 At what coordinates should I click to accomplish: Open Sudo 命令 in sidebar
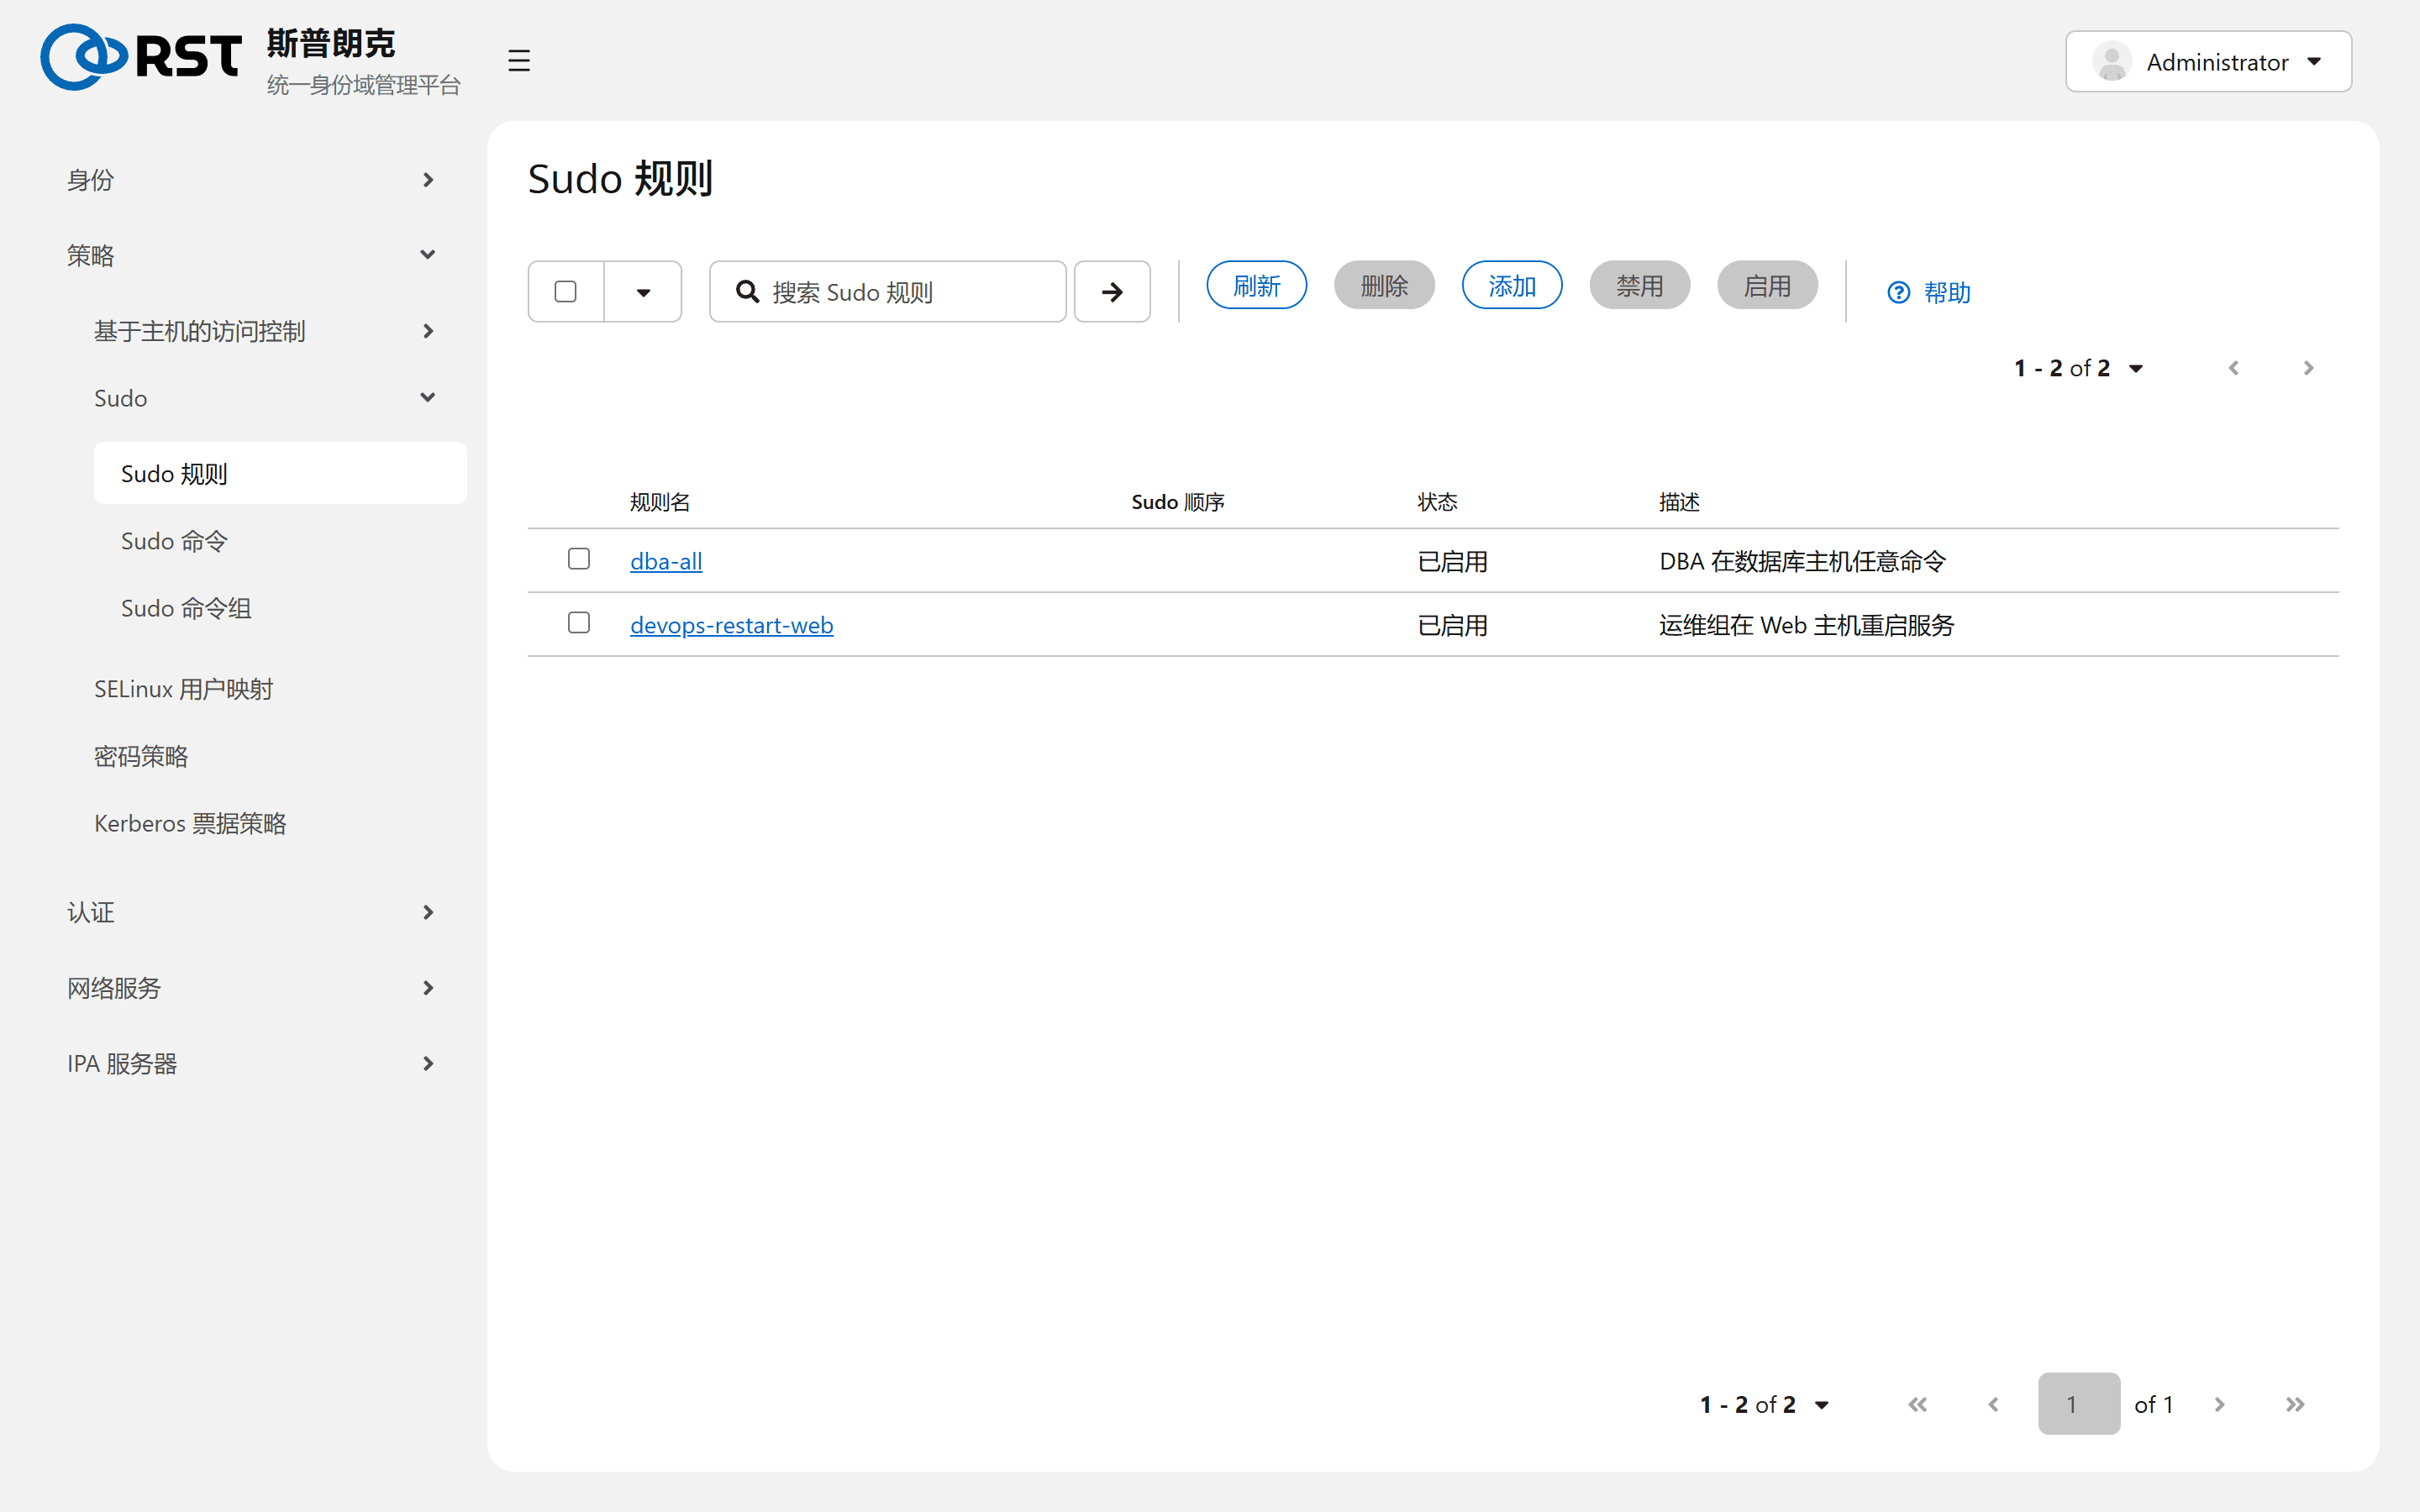coord(280,541)
